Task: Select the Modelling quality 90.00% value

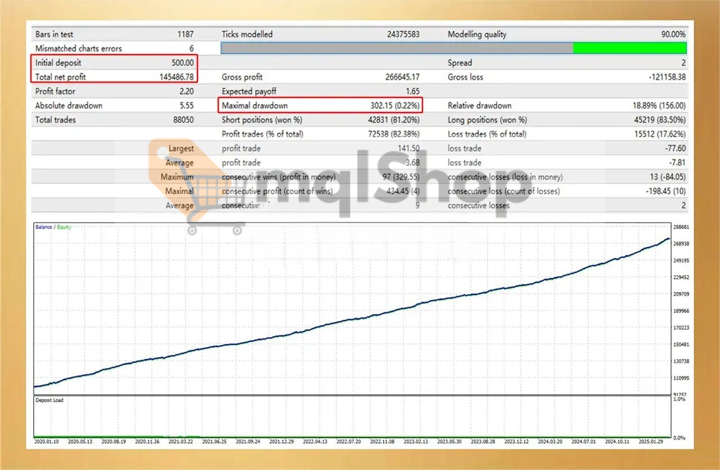Action: [x=673, y=34]
